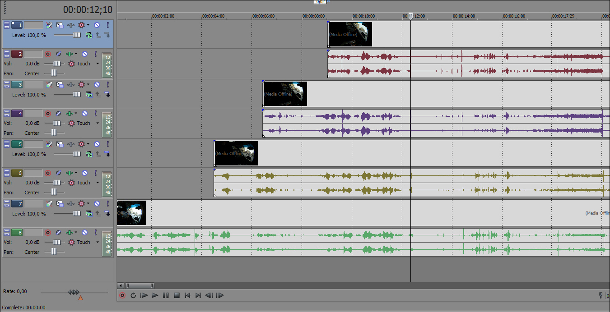Open automation mode dropdown on track 2 Touch

pyautogui.click(x=98, y=64)
